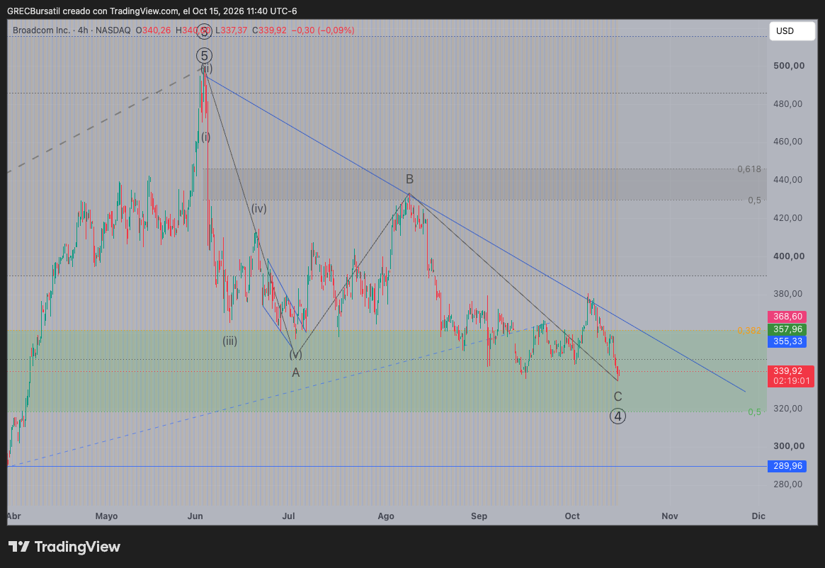This screenshot has width=825, height=568.
Task: Click the wave B label
Action: click(409, 179)
